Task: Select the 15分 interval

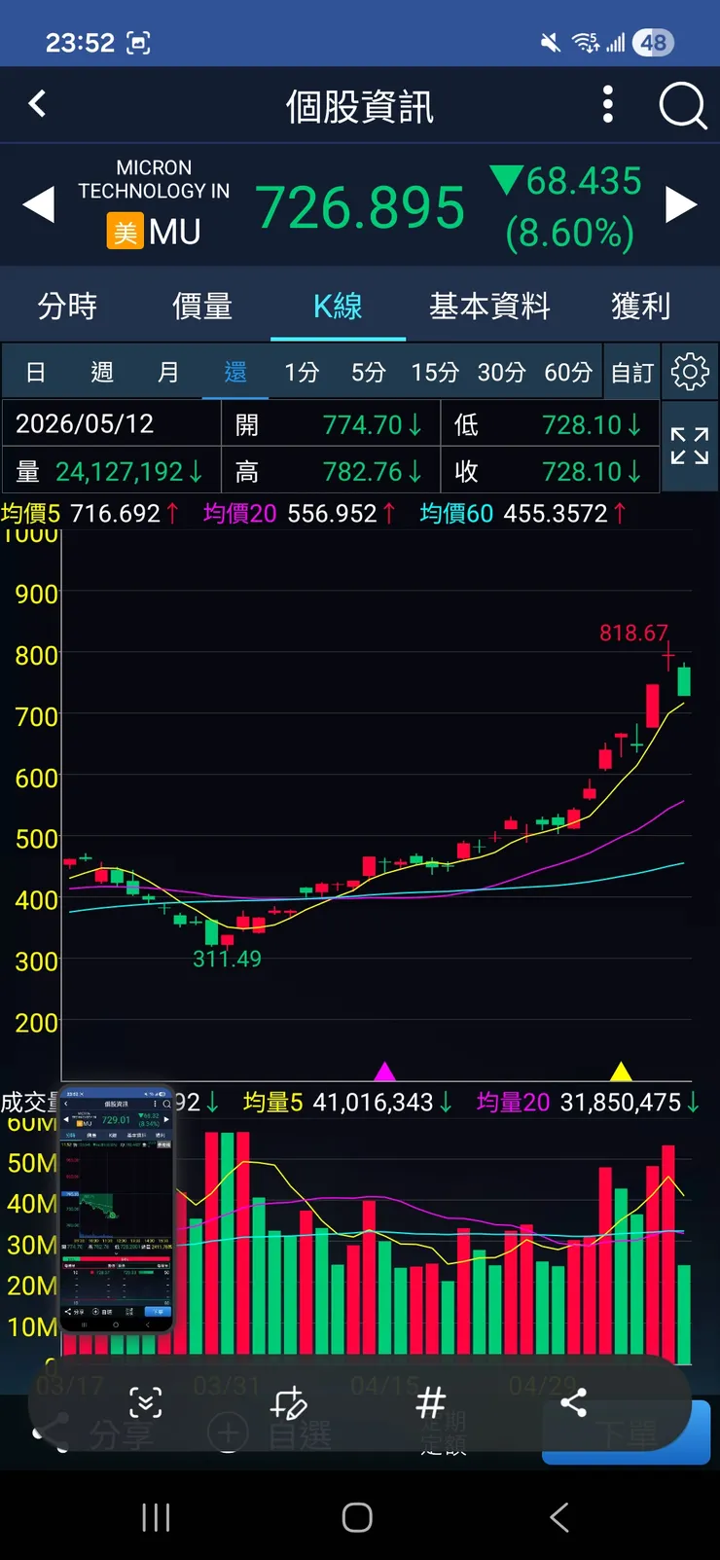Action: click(435, 372)
